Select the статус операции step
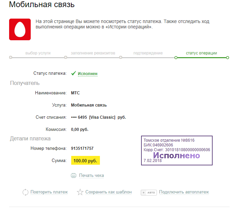Image resolution: width=243 pixels, height=208 pixels. 201,53
